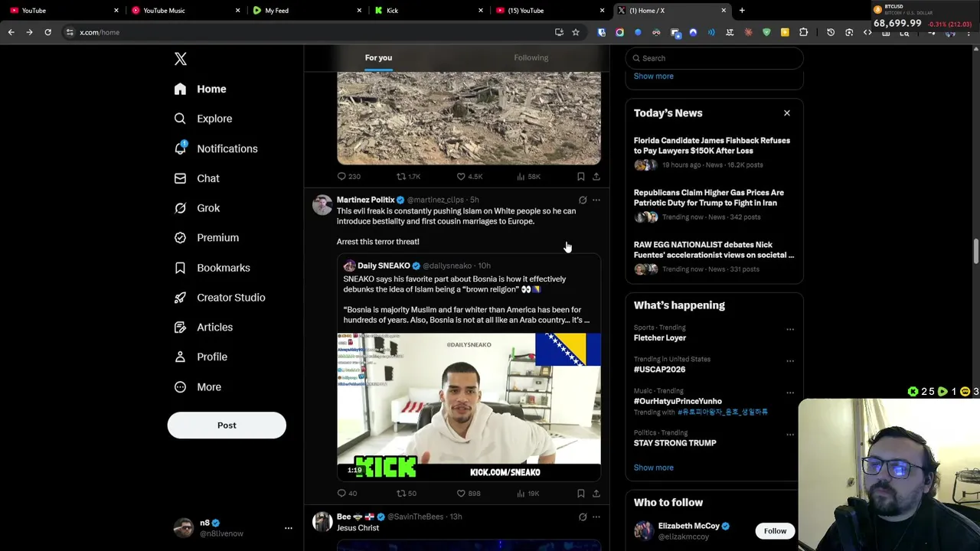Bookmark the rubble image post
The image size is (980, 551).
(581, 177)
